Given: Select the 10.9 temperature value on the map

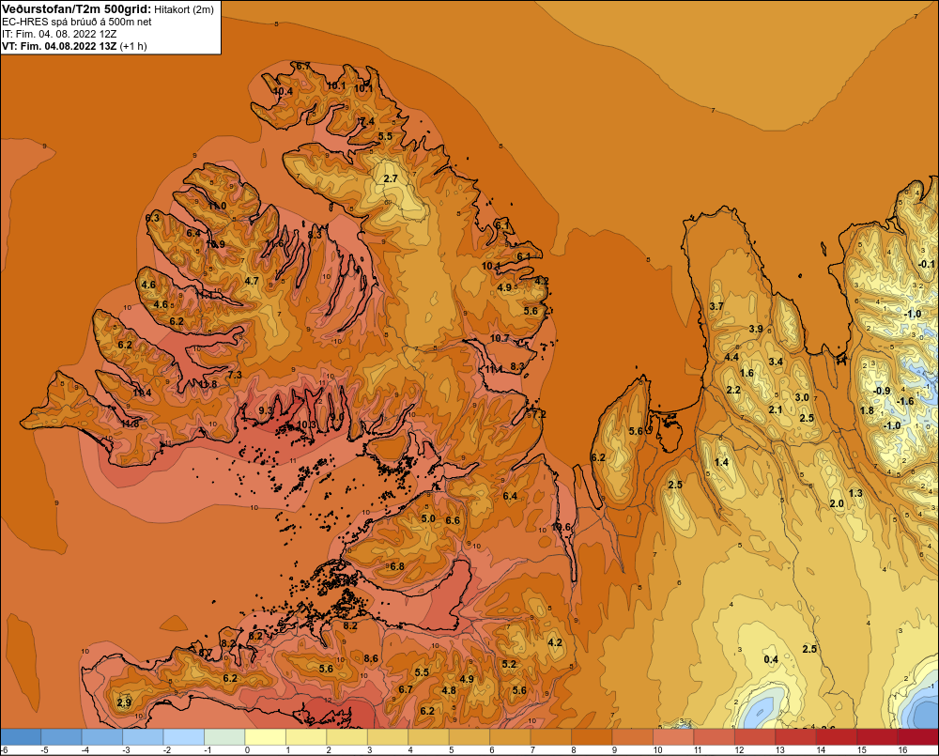Looking at the screenshot, I should click(215, 244).
